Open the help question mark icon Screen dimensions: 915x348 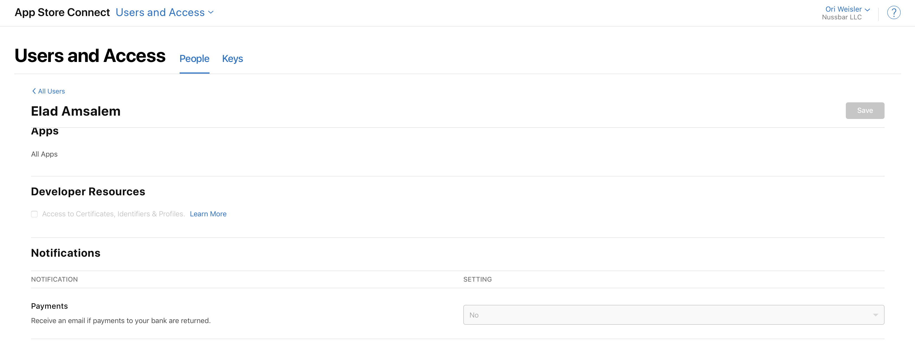894,13
